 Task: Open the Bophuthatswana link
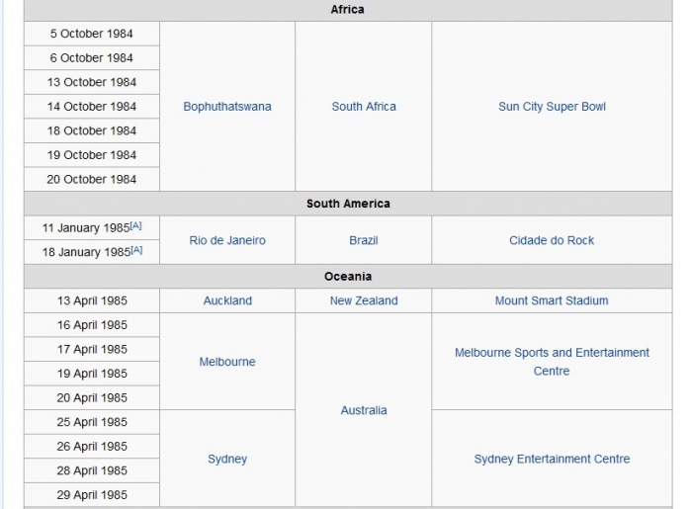pos(227,107)
